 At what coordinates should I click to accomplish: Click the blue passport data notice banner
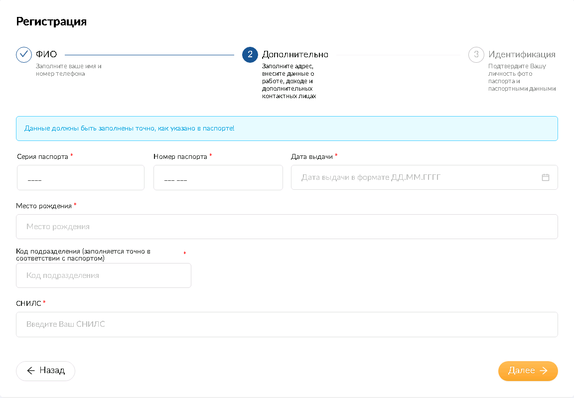(287, 129)
